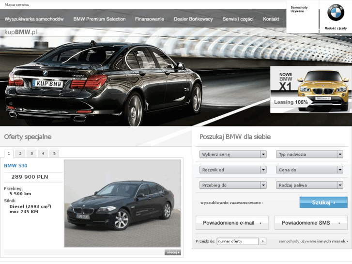
Task: Click the go arrow beside numer oferty
Action: 263,241
